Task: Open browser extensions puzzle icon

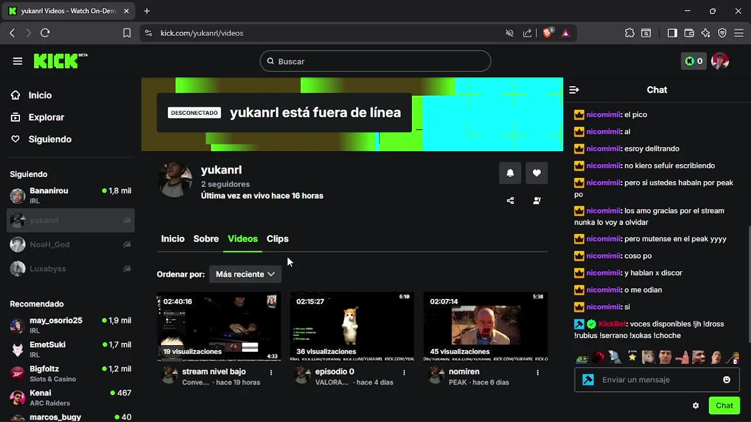Action: pos(630,33)
